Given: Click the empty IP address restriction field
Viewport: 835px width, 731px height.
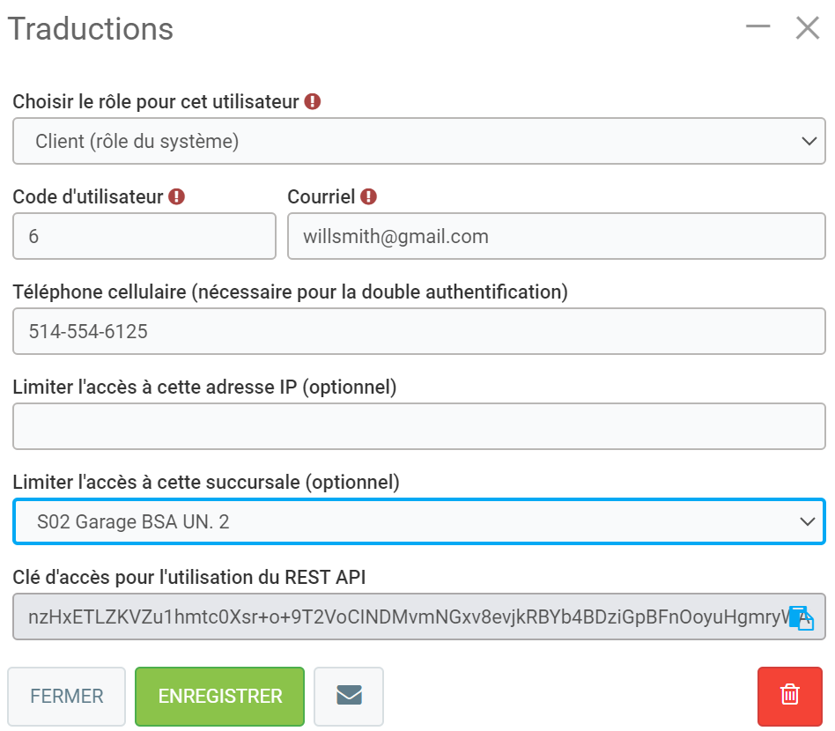Looking at the screenshot, I should point(418,426).
